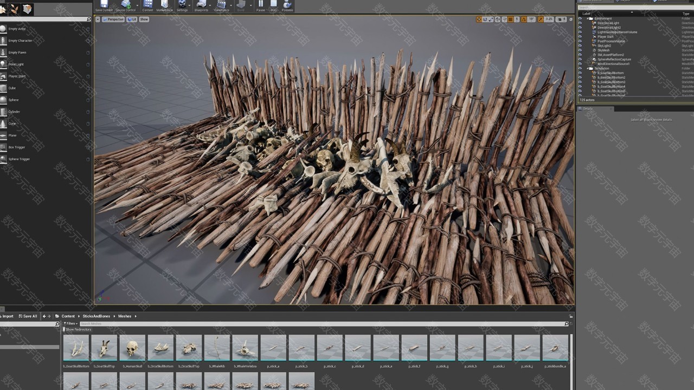Open the viewport options dropdown arrow

(98, 19)
